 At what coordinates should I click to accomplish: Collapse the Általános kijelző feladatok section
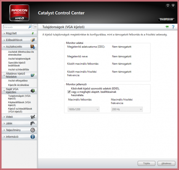coord(19,75)
